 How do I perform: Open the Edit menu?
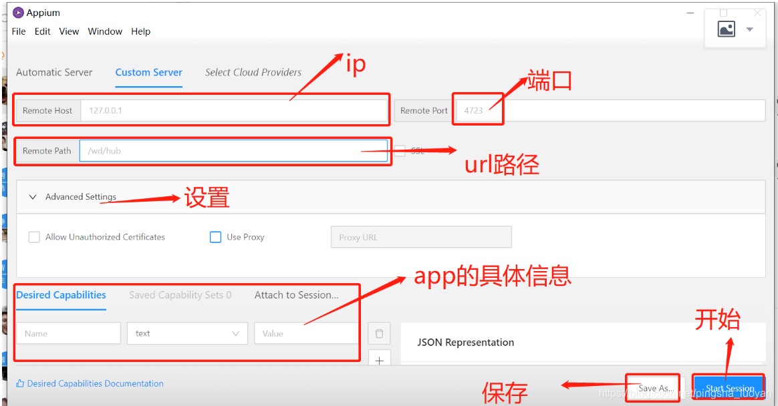pos(42,31)
